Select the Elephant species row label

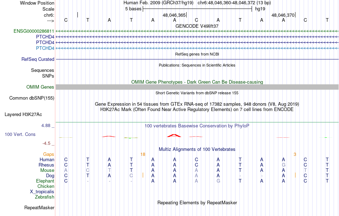45,181
